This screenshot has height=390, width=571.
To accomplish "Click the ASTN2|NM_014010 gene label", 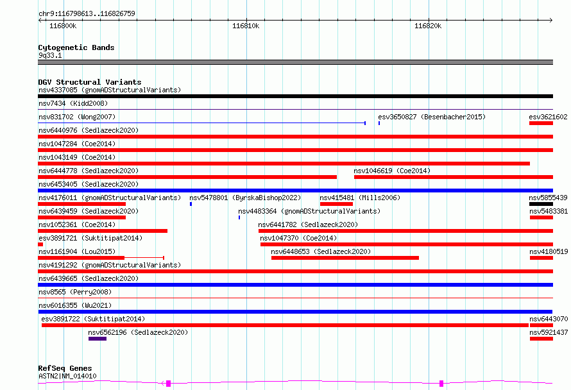I will pyautogui.click(x=67, y=376).
